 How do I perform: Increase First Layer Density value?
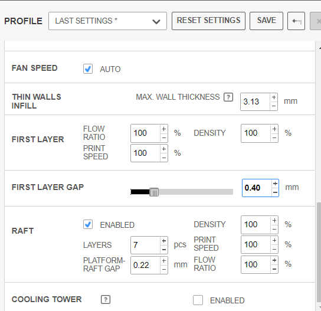(274, 129)
